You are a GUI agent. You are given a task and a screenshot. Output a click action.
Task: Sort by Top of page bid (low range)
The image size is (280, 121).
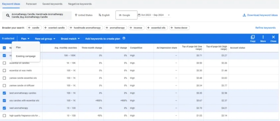click(x=192, y=48)
